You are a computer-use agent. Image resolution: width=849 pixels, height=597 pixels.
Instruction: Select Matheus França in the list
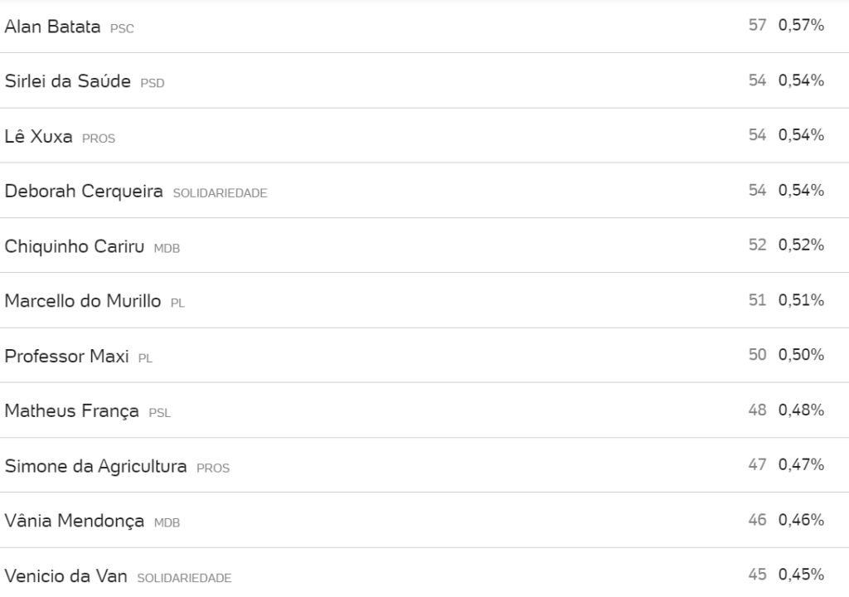pyautogui.click(x=71, y=411)
